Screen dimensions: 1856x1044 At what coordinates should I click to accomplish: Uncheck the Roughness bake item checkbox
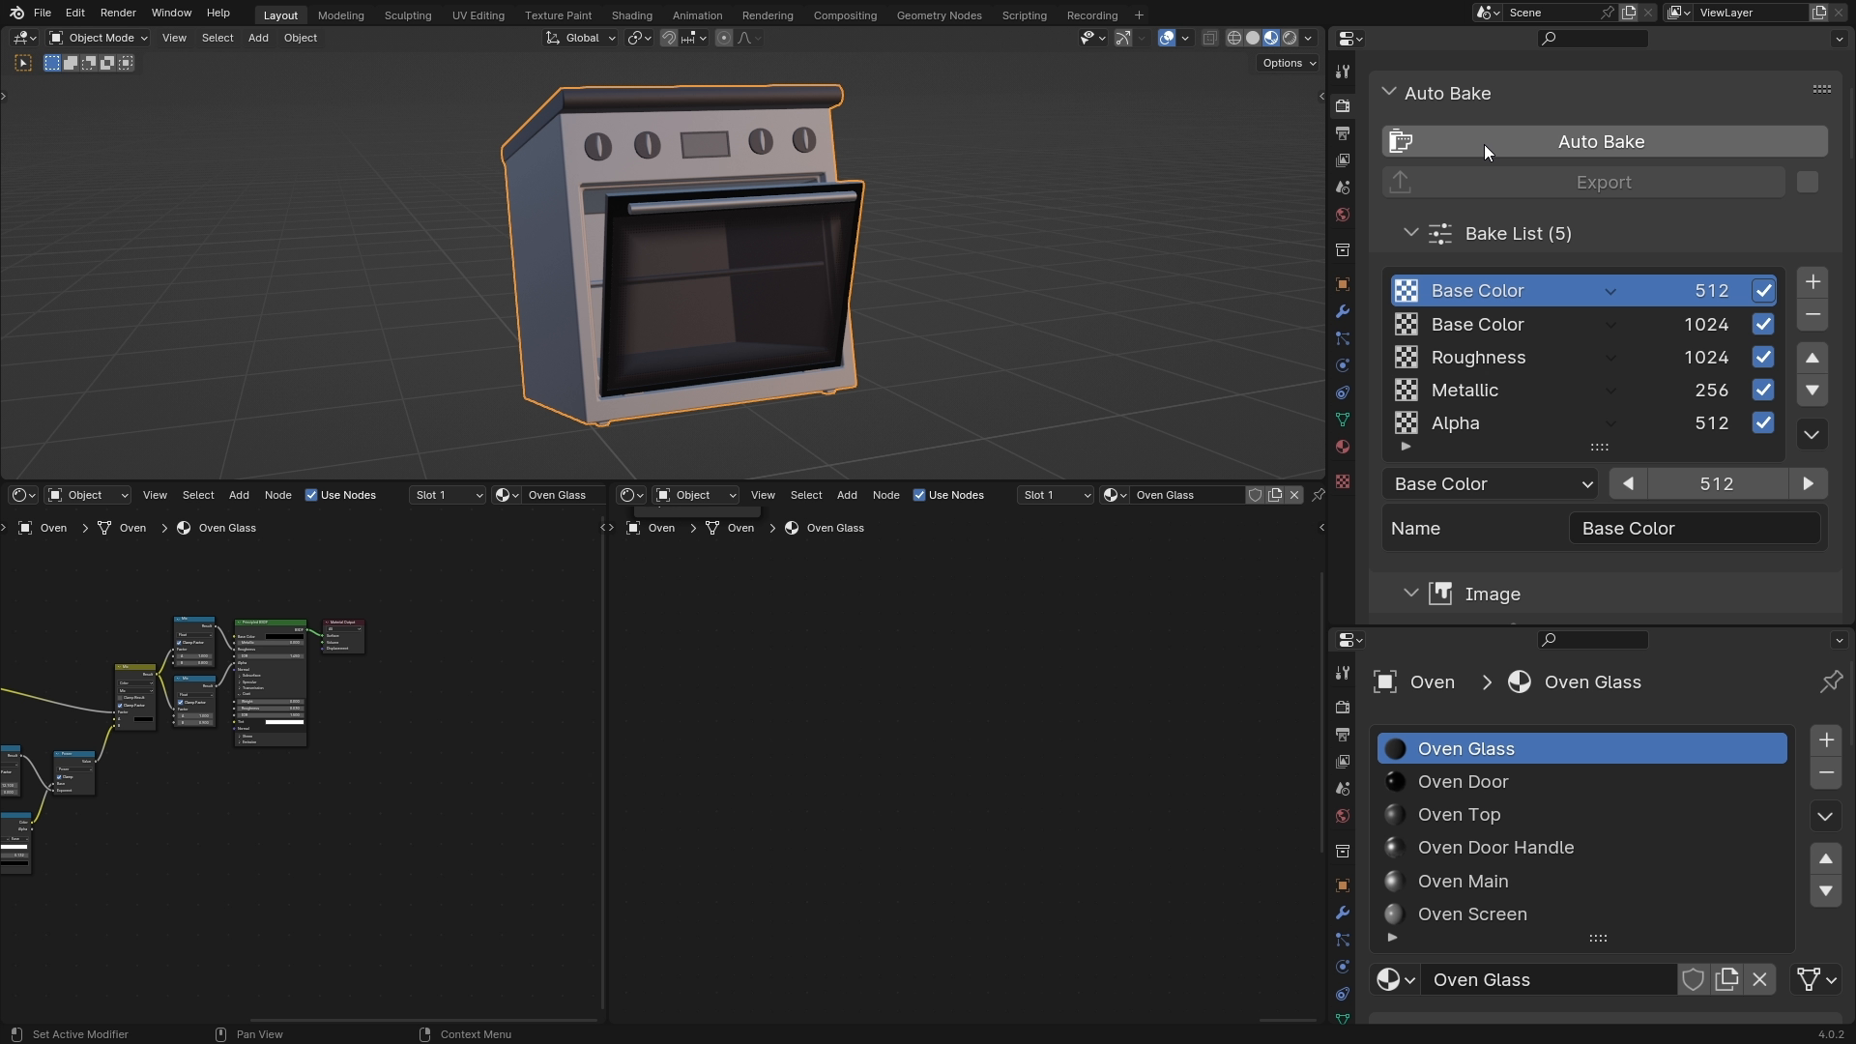(1762, 358)
